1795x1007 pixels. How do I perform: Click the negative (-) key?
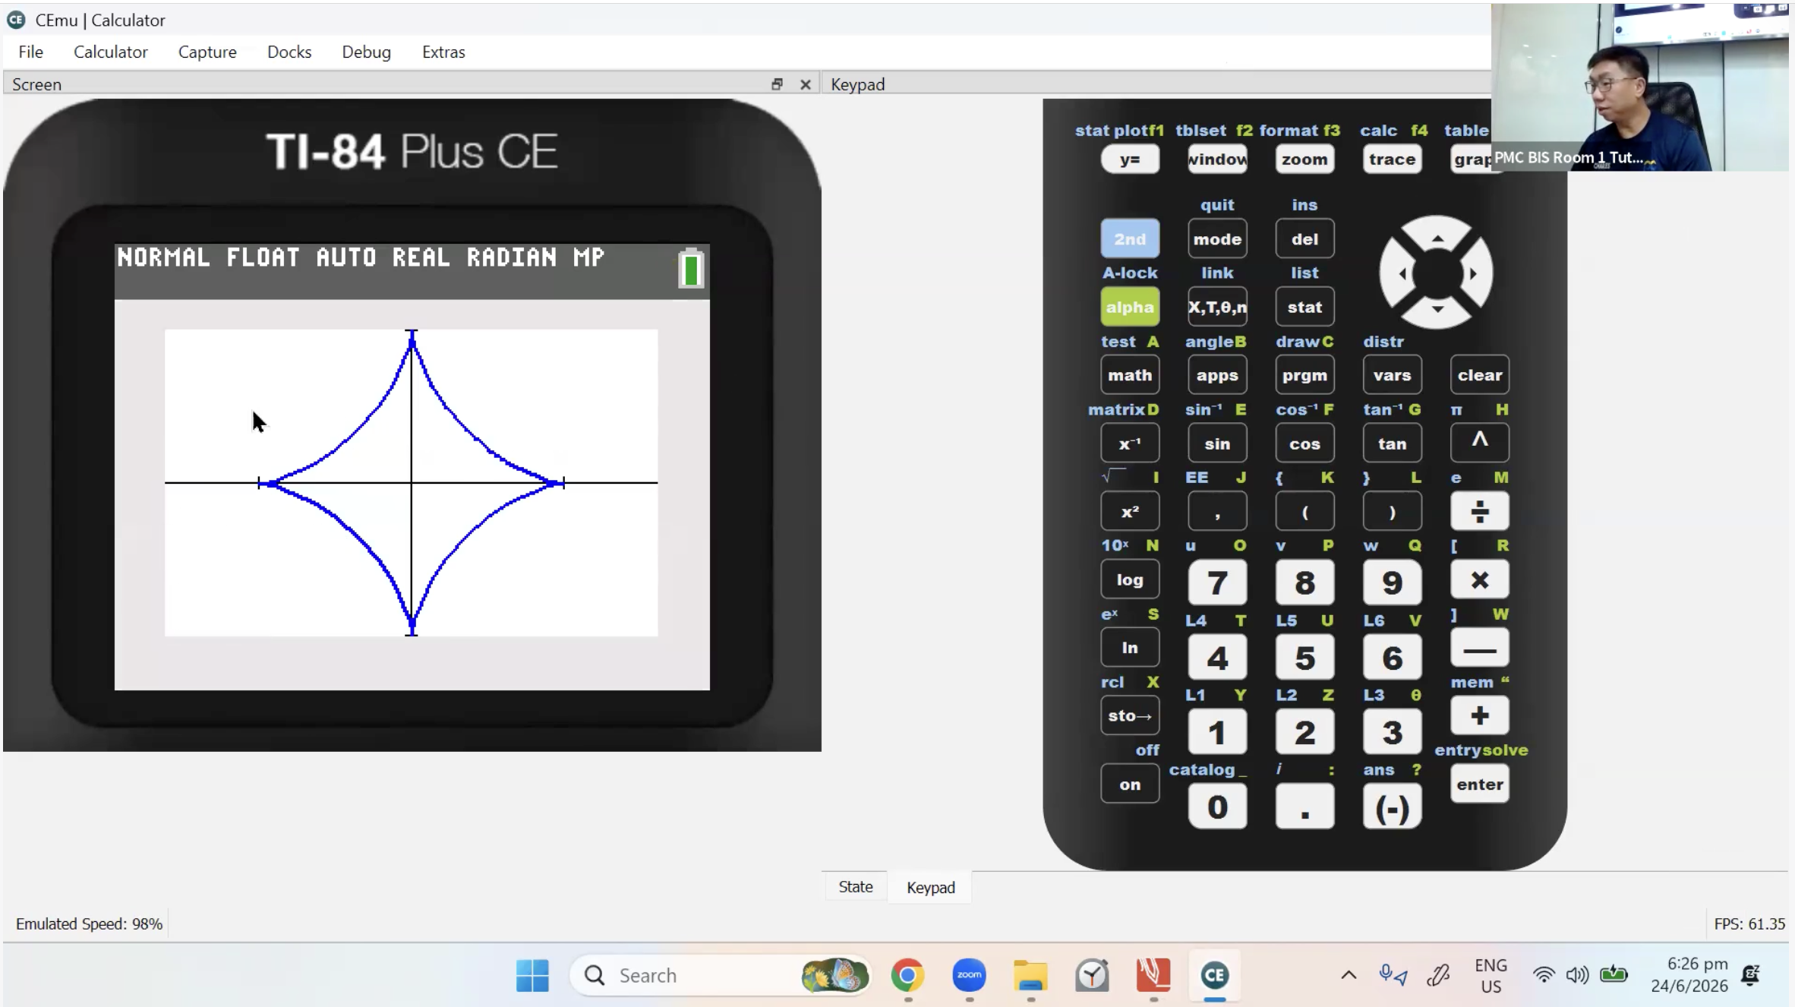click(x=1392, y=807)
